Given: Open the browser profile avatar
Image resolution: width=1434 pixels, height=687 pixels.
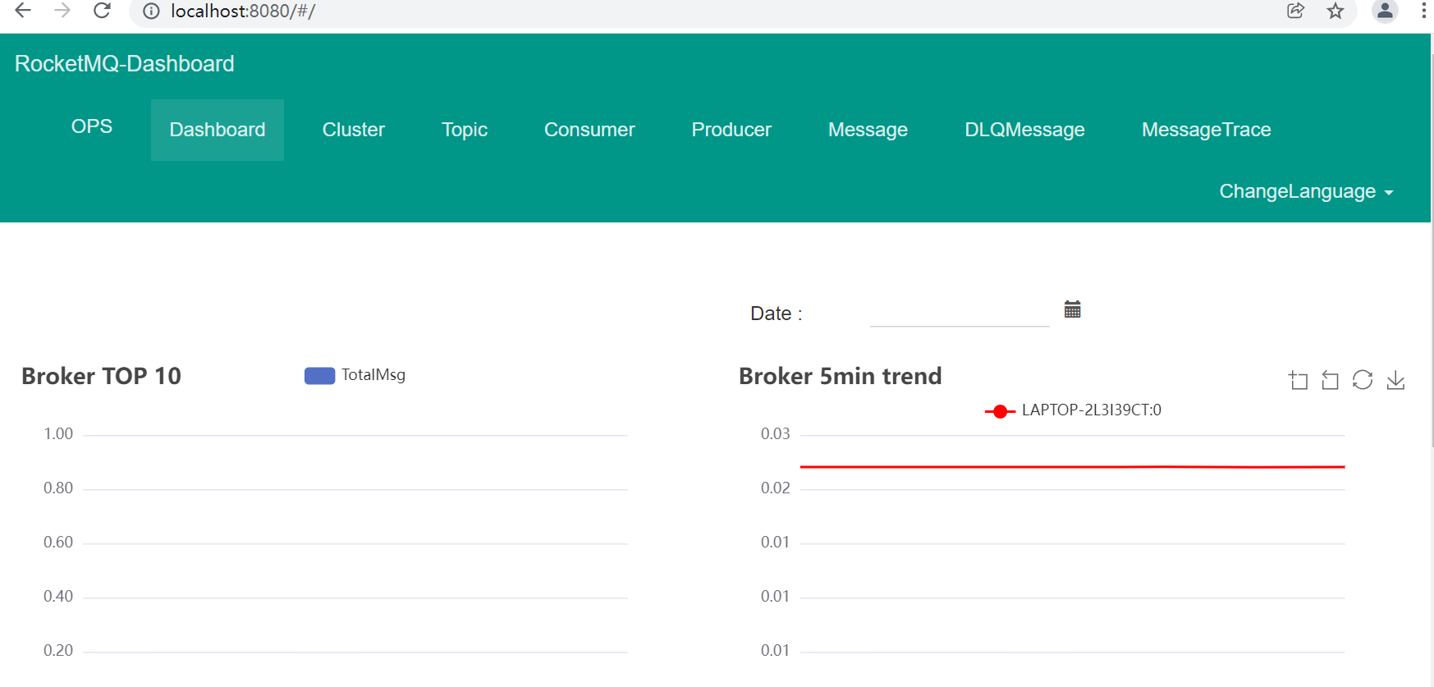Looking at the screenshot, I should (x=1385, y=11).
